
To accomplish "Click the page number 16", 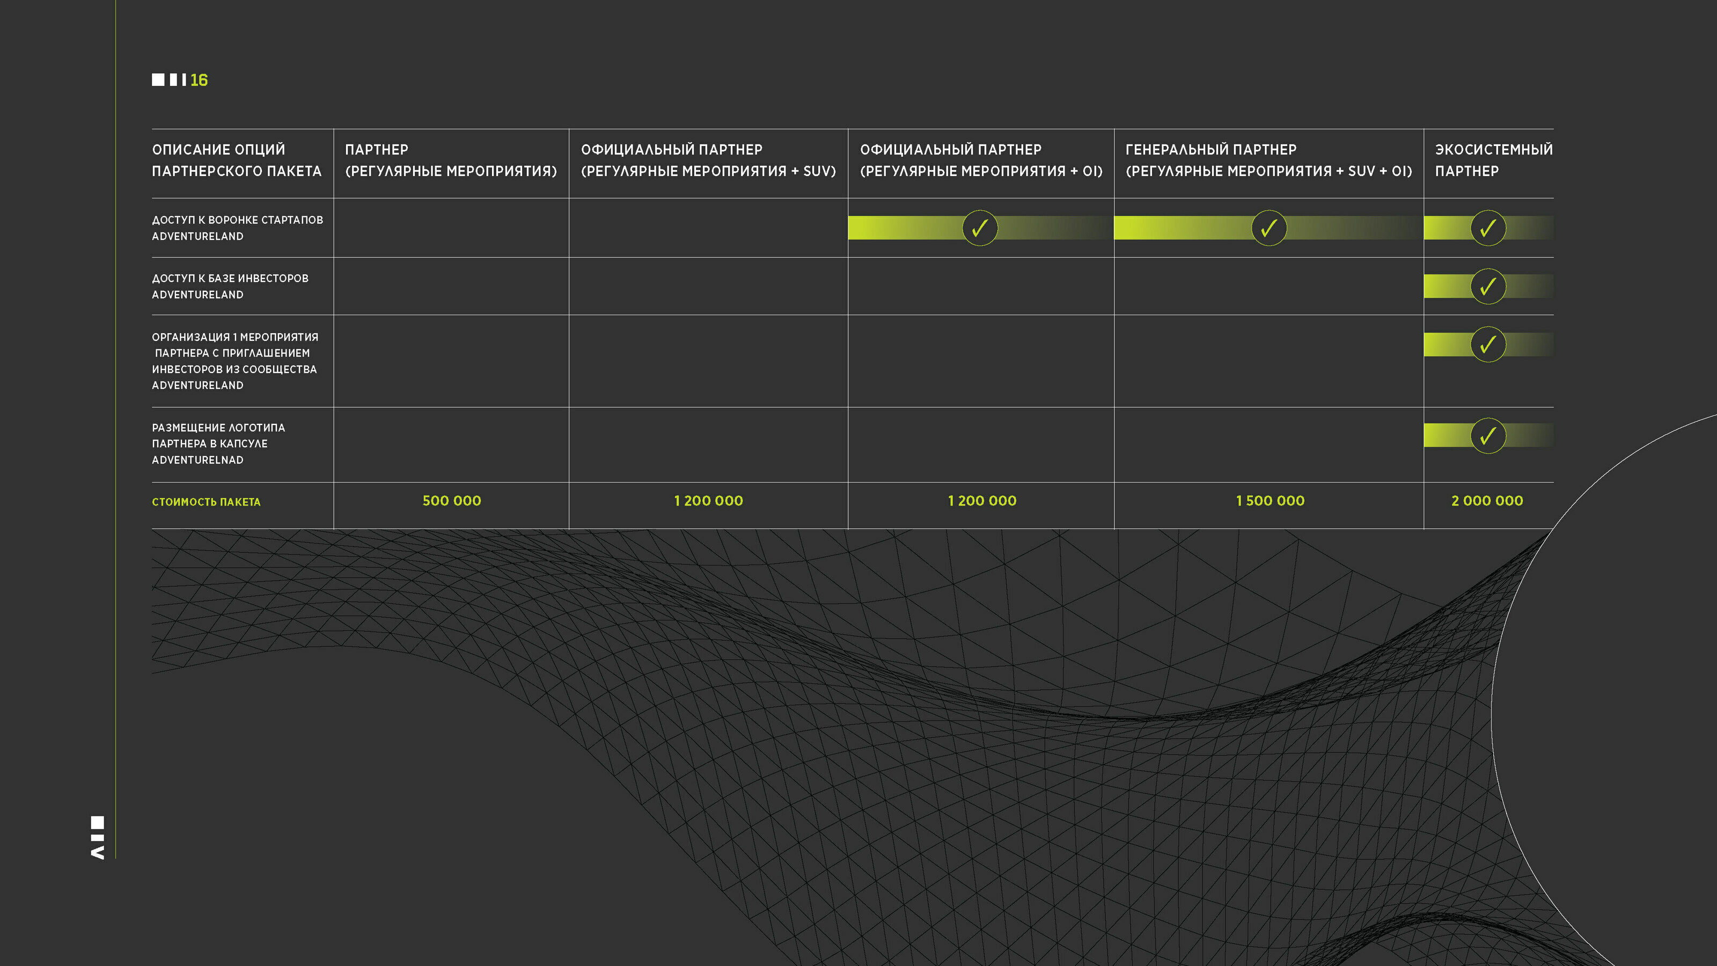I will (199, 80).
